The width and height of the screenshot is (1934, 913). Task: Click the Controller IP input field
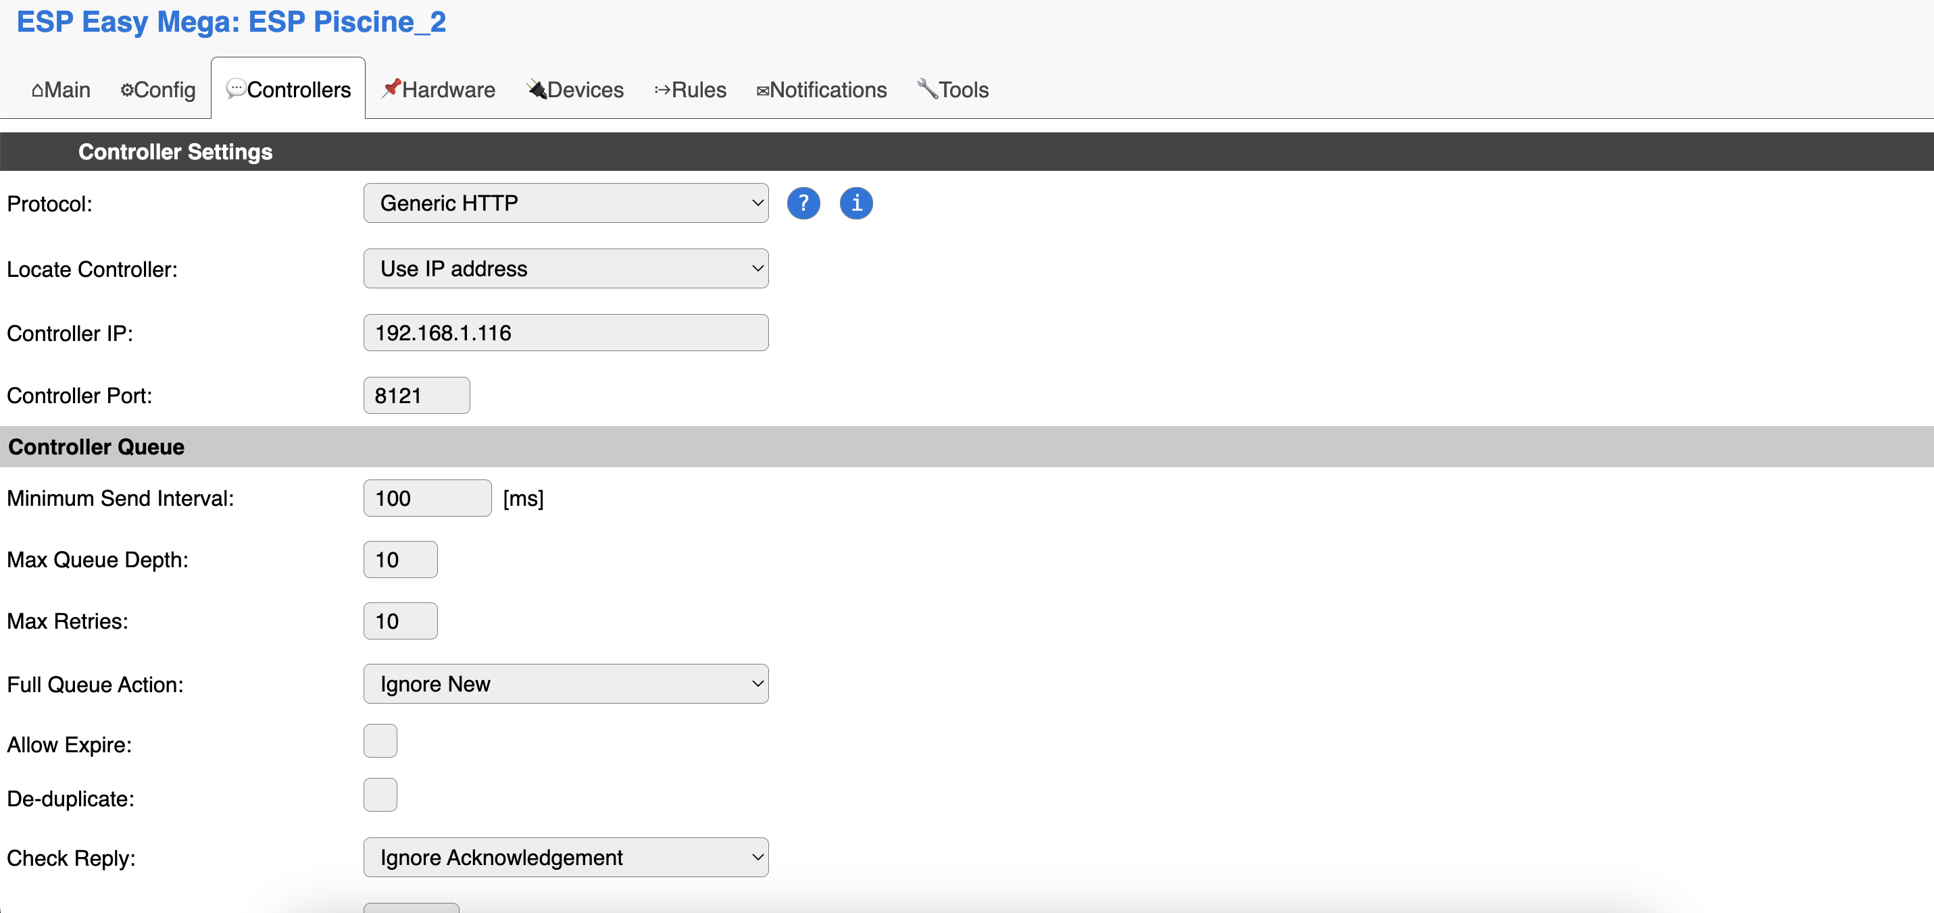566,333
